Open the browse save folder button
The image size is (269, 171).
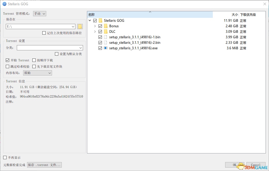point(80,26)
